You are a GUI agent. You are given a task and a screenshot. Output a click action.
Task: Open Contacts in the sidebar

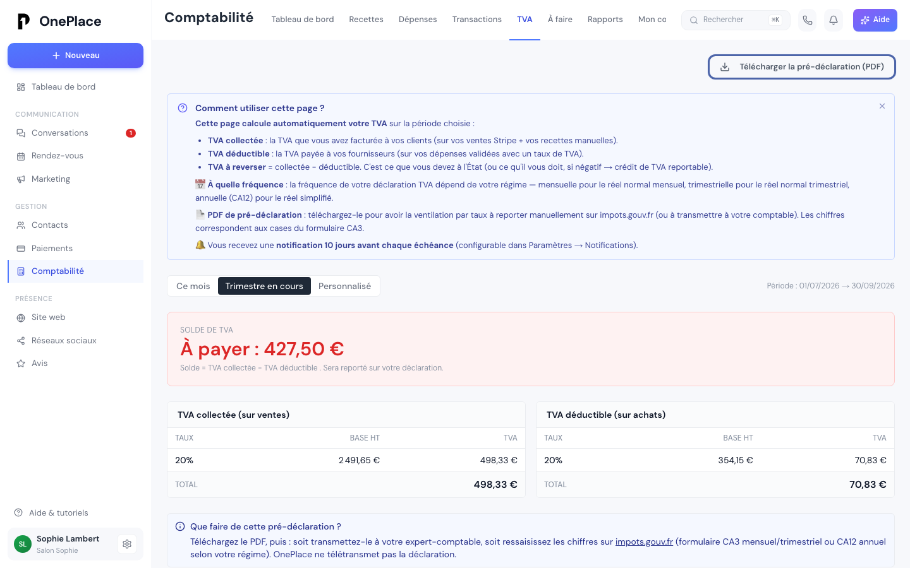(x=76, y=225)
